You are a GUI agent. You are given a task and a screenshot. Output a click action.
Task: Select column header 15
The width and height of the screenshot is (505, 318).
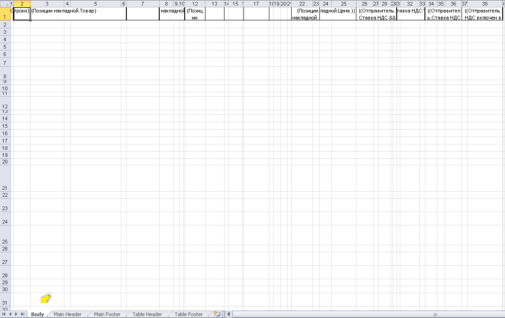[236, 4]
